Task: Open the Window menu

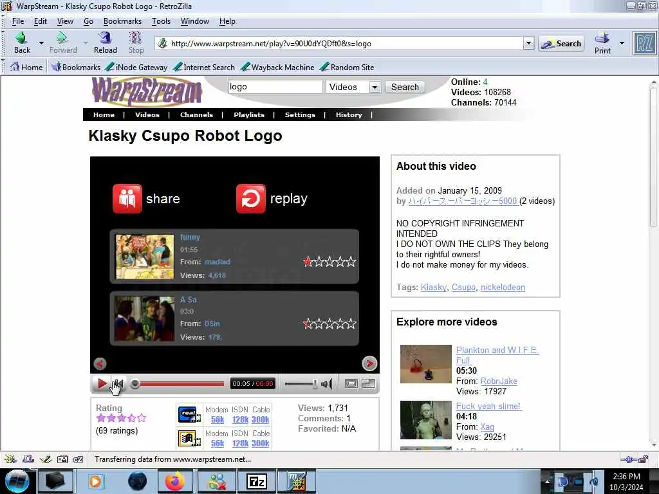Action: 194,21
